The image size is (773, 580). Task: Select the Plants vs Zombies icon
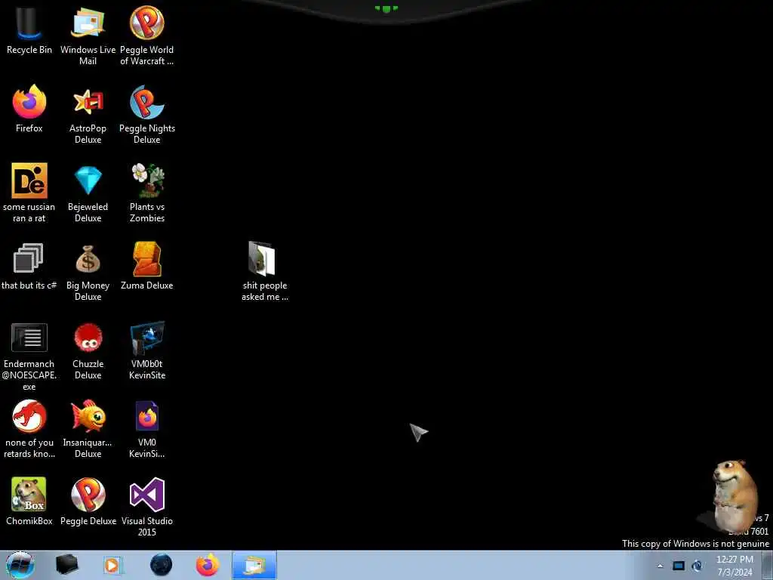[147, 193]
